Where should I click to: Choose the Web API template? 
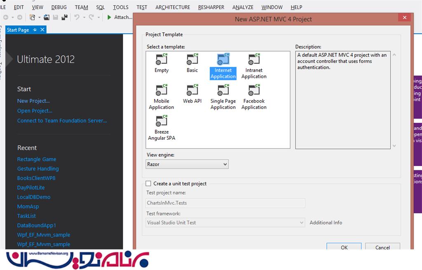tap(192, 91)
